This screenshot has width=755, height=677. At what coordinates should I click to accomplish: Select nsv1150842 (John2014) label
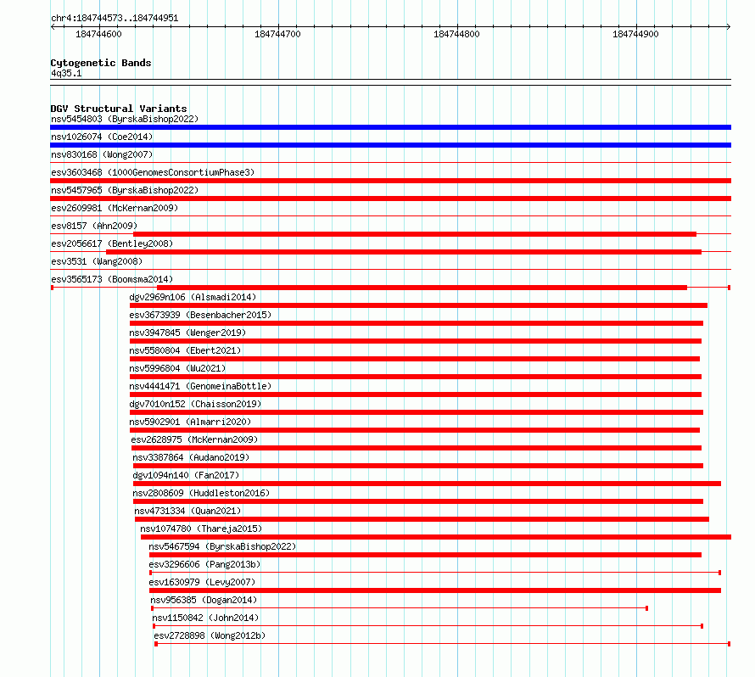(205, 618)
